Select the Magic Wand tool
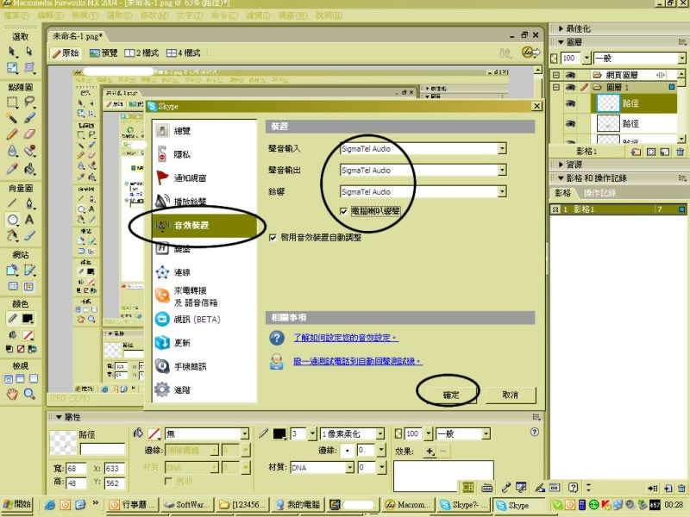Image resolution: width=690 pixels, height=517 pixels. click(12, 118)
